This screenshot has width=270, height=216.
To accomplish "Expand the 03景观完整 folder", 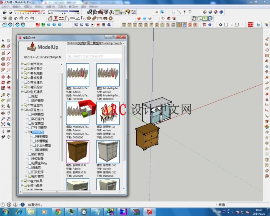I will [22, 73].
